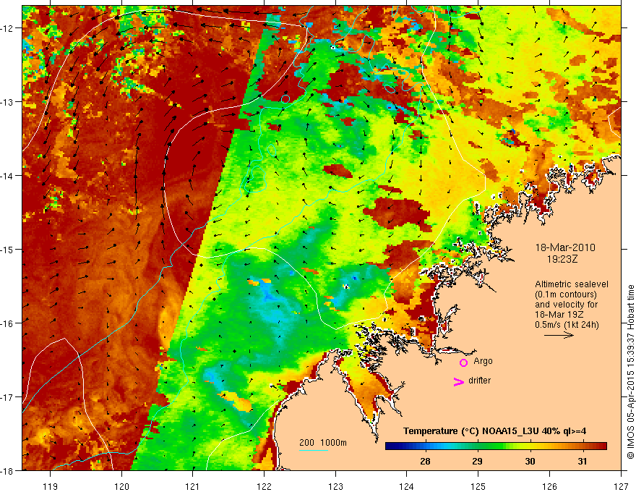Click the longitude axis label '119'
Image resolution: width=636 pixels, height=492 pixels.
point(51,486)
